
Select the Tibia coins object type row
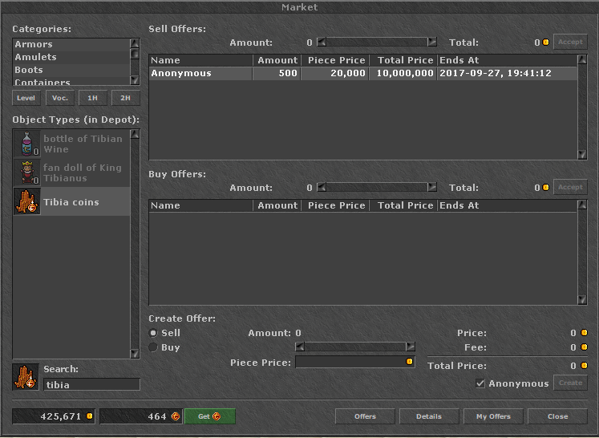click(71, 201)
